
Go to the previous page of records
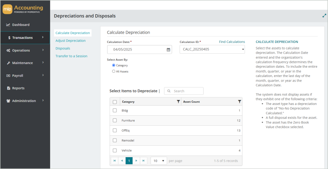click(122, 161)
